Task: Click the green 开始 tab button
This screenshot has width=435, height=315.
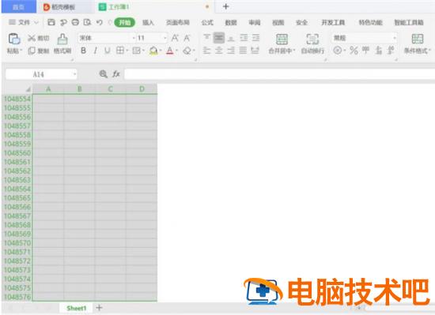Action: click(124, 23)
